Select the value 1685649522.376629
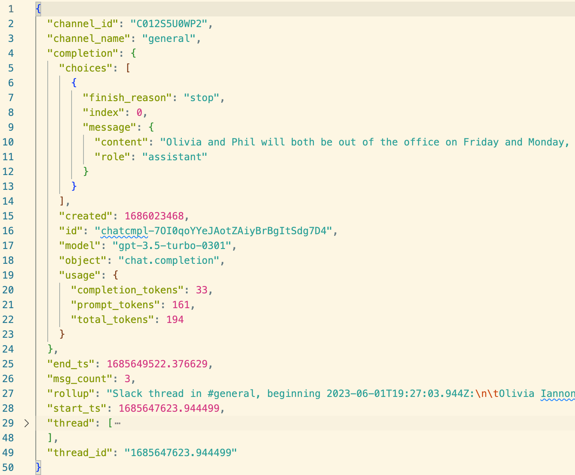Image resolution: width=575 pixels, height=475 pixels. pos(157,364)
